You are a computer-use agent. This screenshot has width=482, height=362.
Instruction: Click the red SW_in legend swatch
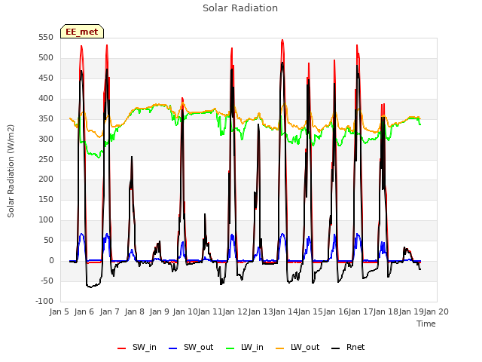point(122,348)
